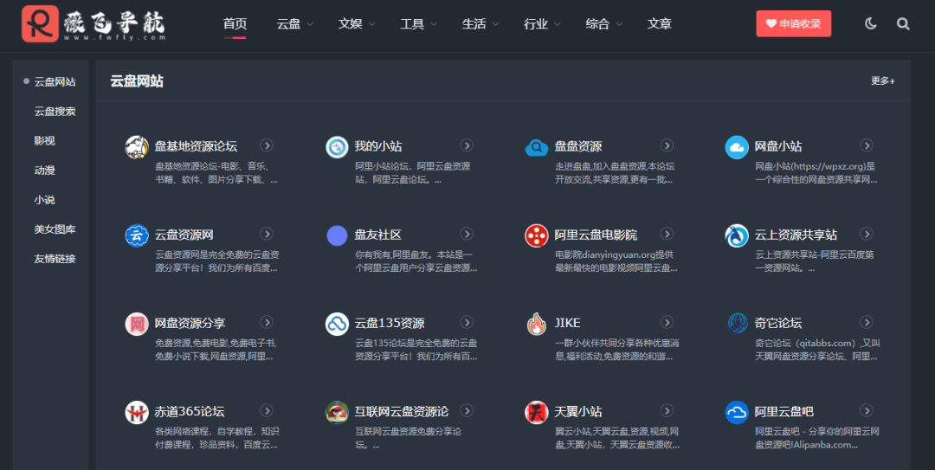This screenshot has height=470, width=935.
Task: Click the 网盘小站 cloud icon
Action: pyautogui.click(x=737, y=147)
